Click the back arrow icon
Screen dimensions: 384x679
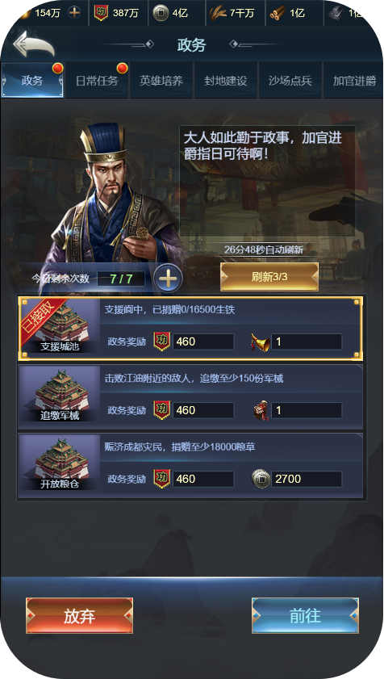34,44
